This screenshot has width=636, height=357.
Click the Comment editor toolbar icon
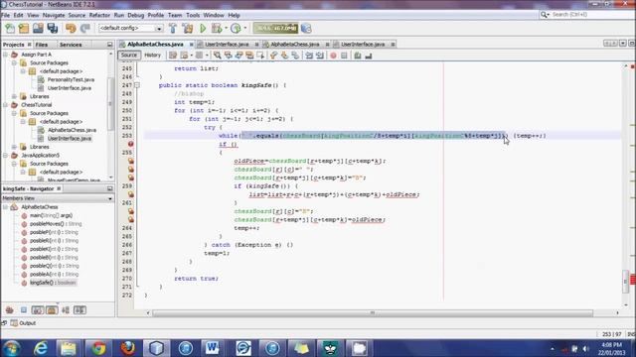358,56
